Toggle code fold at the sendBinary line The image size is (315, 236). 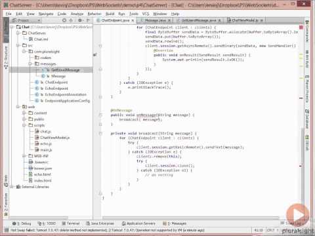(100, 46)
